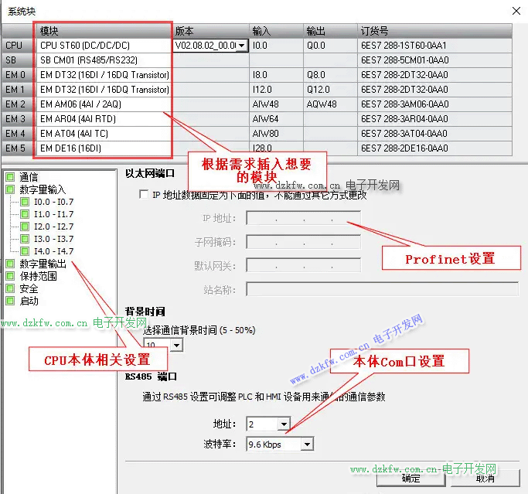Image resolution: width=528 pixels, height=494 pixels.
Task: Click the green icon beside 启动
Action: [x=10, y=301]
